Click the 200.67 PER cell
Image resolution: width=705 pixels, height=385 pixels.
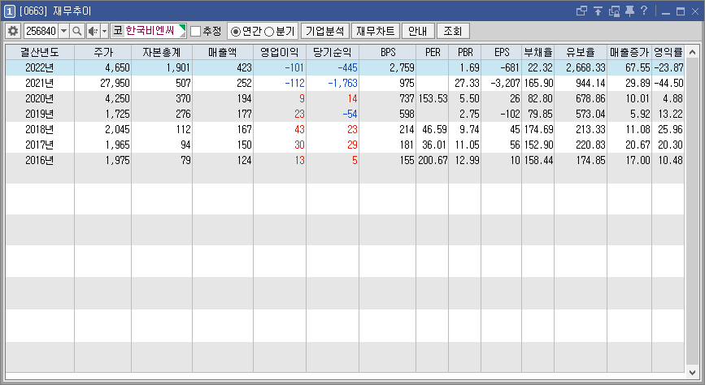coord(432,160)
